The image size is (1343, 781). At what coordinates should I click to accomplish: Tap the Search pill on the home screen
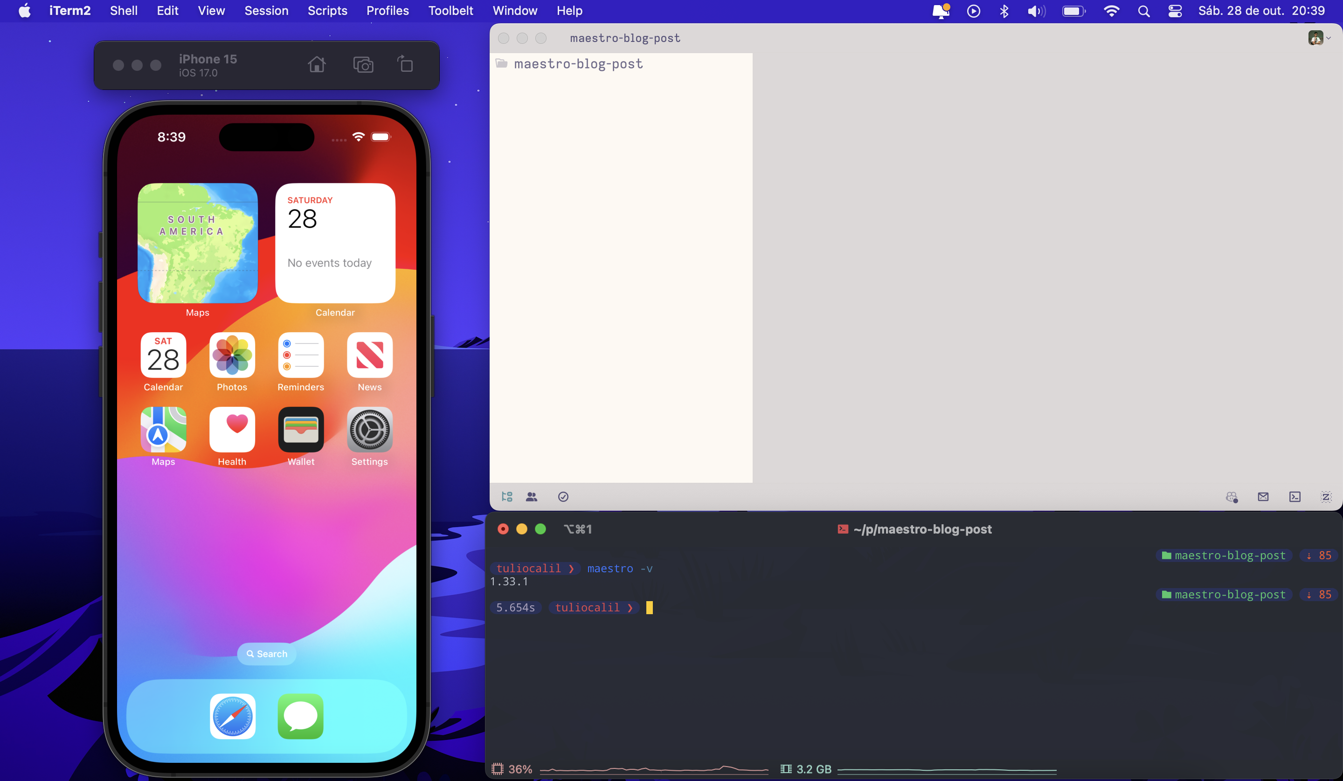point(266,654)
